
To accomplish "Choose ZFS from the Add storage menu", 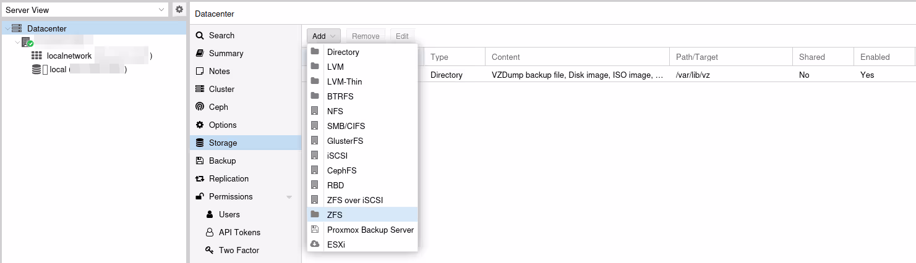I will (x=335, y=215).
